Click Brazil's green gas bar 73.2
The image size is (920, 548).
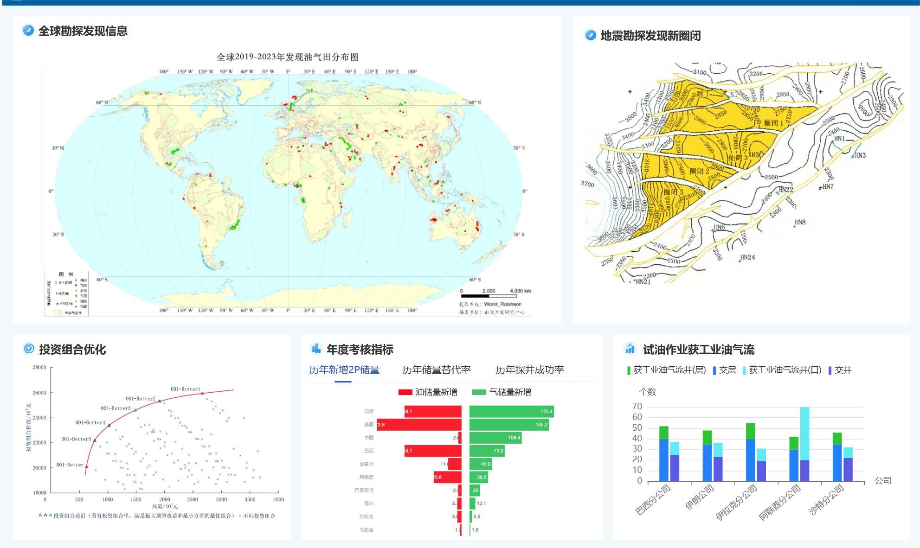pyautogui.click(x=487, y=451)
